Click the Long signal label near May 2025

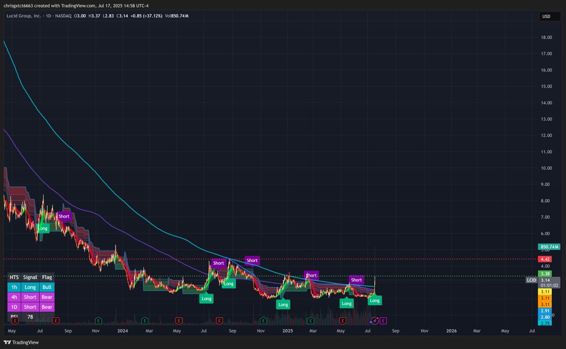pyautogui.click(x=347, y=303)
